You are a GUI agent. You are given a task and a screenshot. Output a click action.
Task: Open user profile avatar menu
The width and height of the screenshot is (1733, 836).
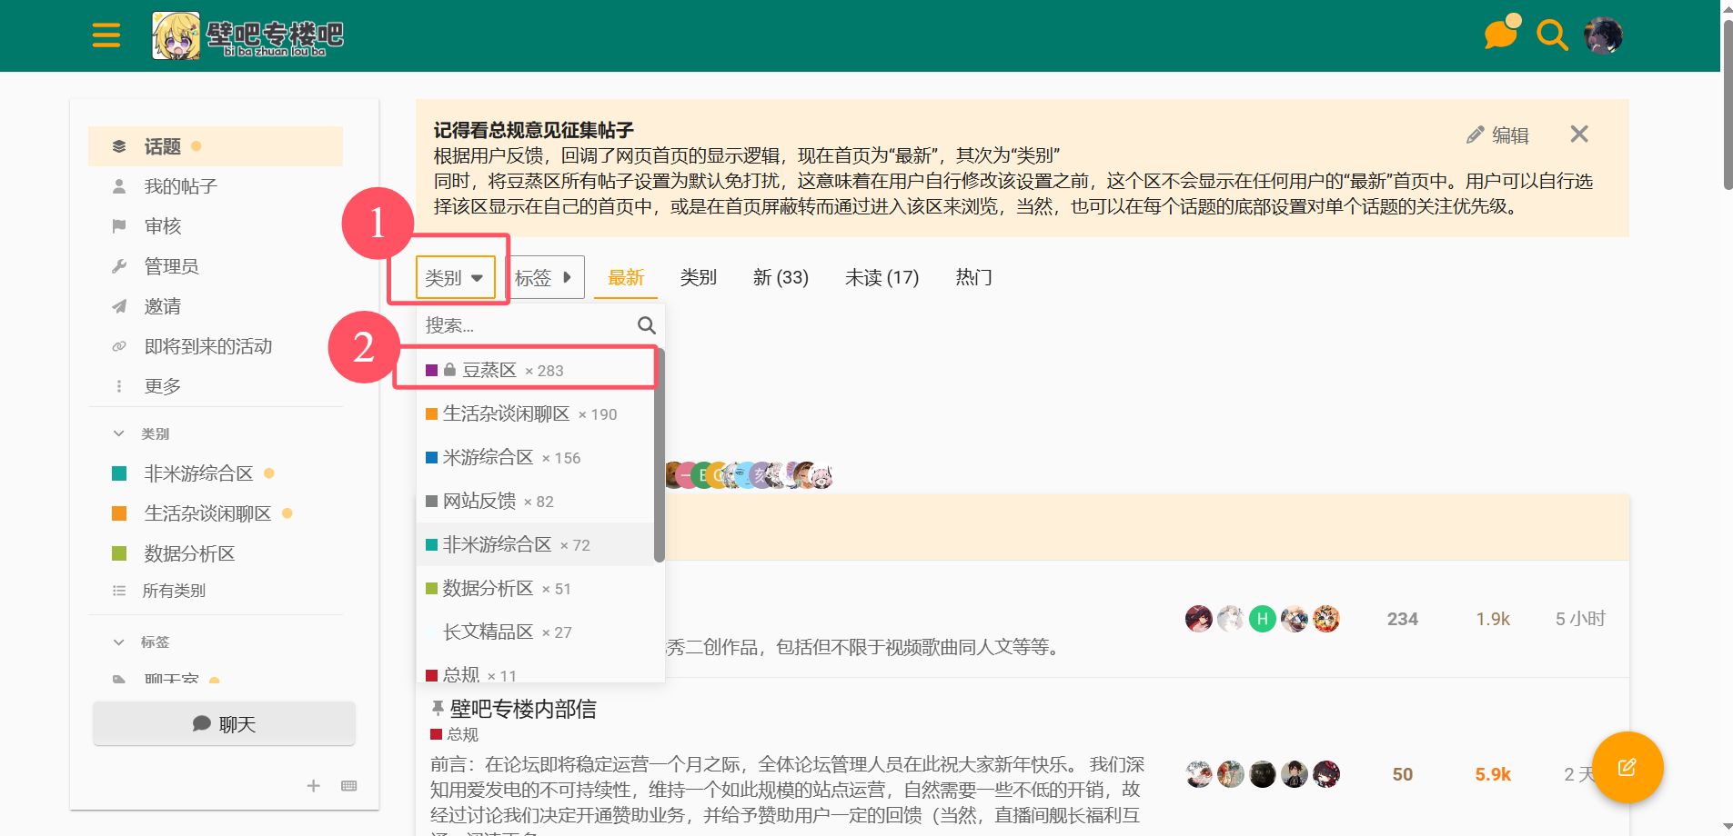pos(1603,35)
